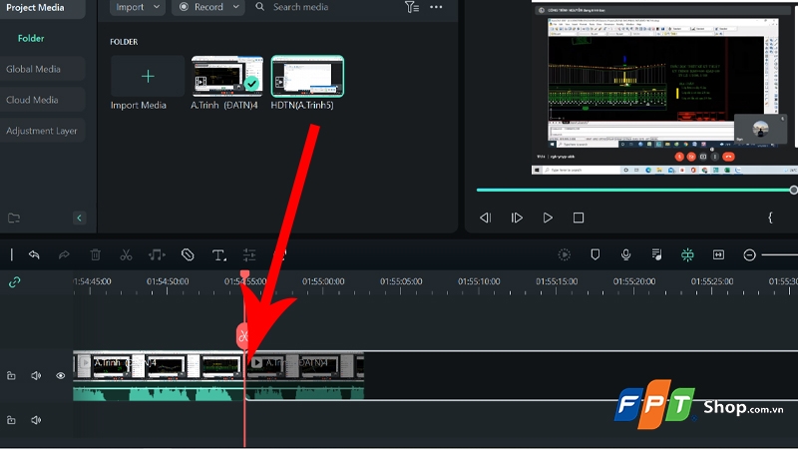Mute the video track speaker icon
Screen dimensions: 798x449
pos(36,376)
